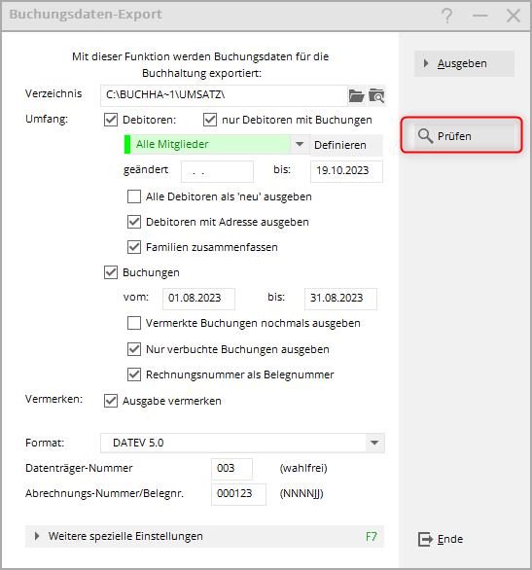Click the Ausgeben button
Image resolution: width=532 pixels, height=570 pixels.
(464, 63)
